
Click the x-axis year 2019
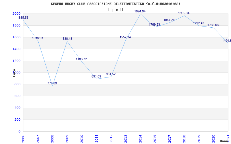pyautogui.click(x=199, y=139)
